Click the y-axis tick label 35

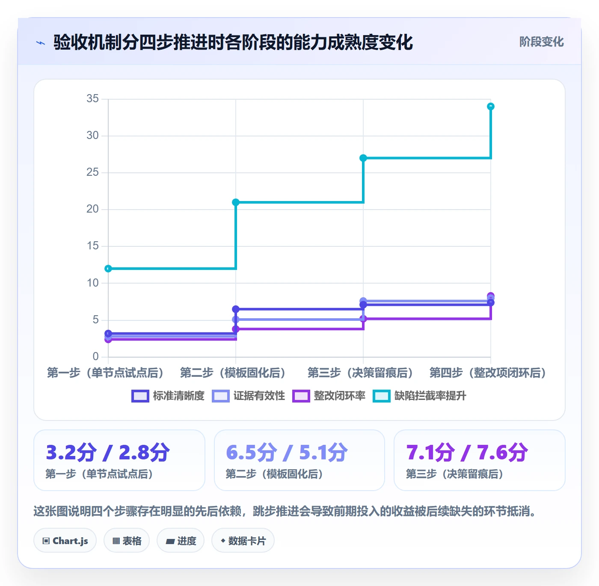click(x=92, y=99)
